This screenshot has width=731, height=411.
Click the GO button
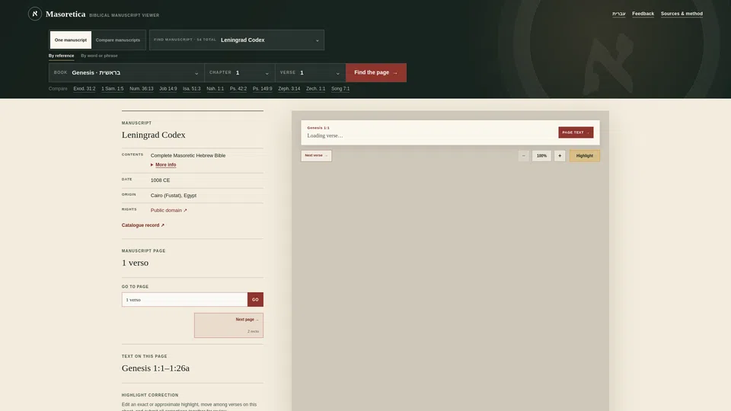tap(255, 300)
